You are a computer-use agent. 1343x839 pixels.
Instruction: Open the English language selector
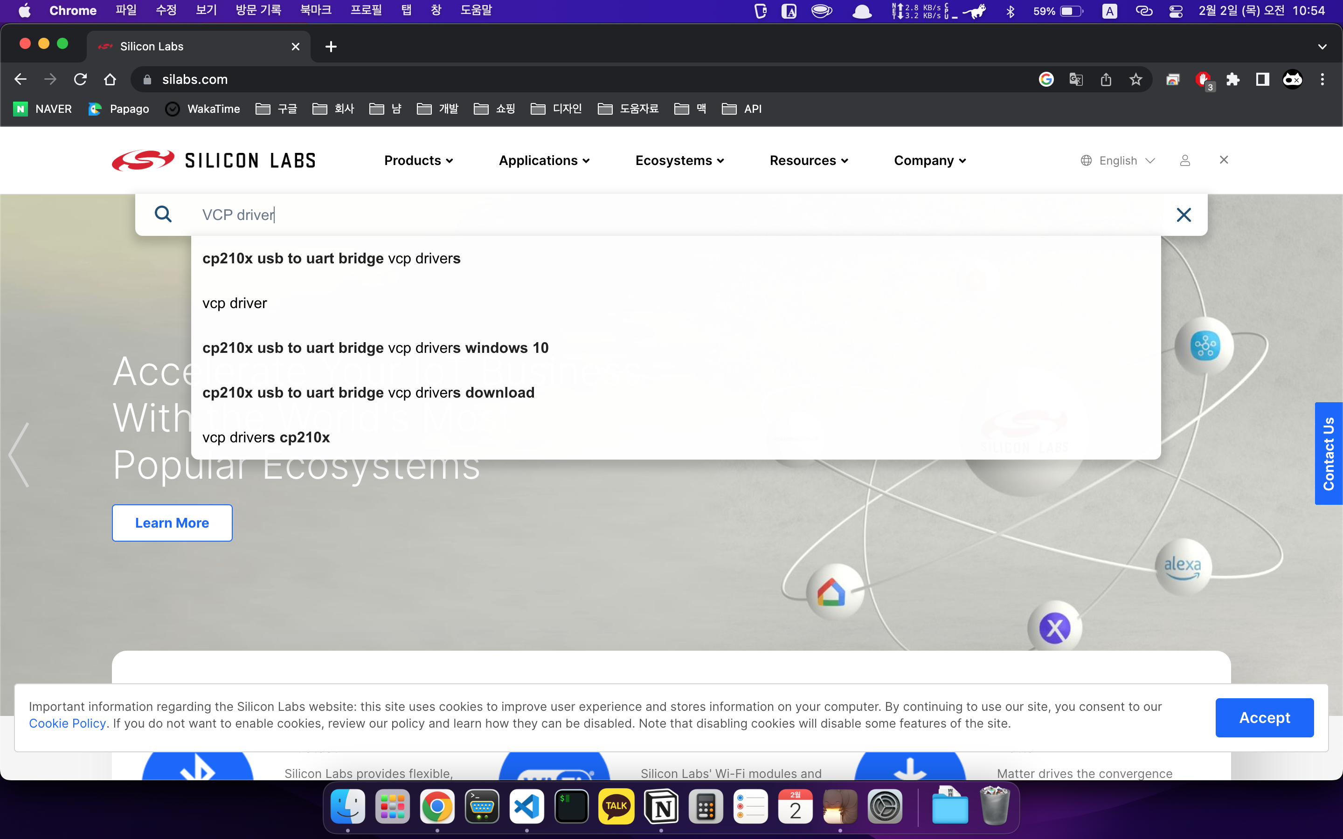click(1118, 160)
